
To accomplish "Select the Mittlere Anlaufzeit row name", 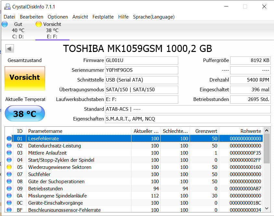I will [x=47, y=153].
